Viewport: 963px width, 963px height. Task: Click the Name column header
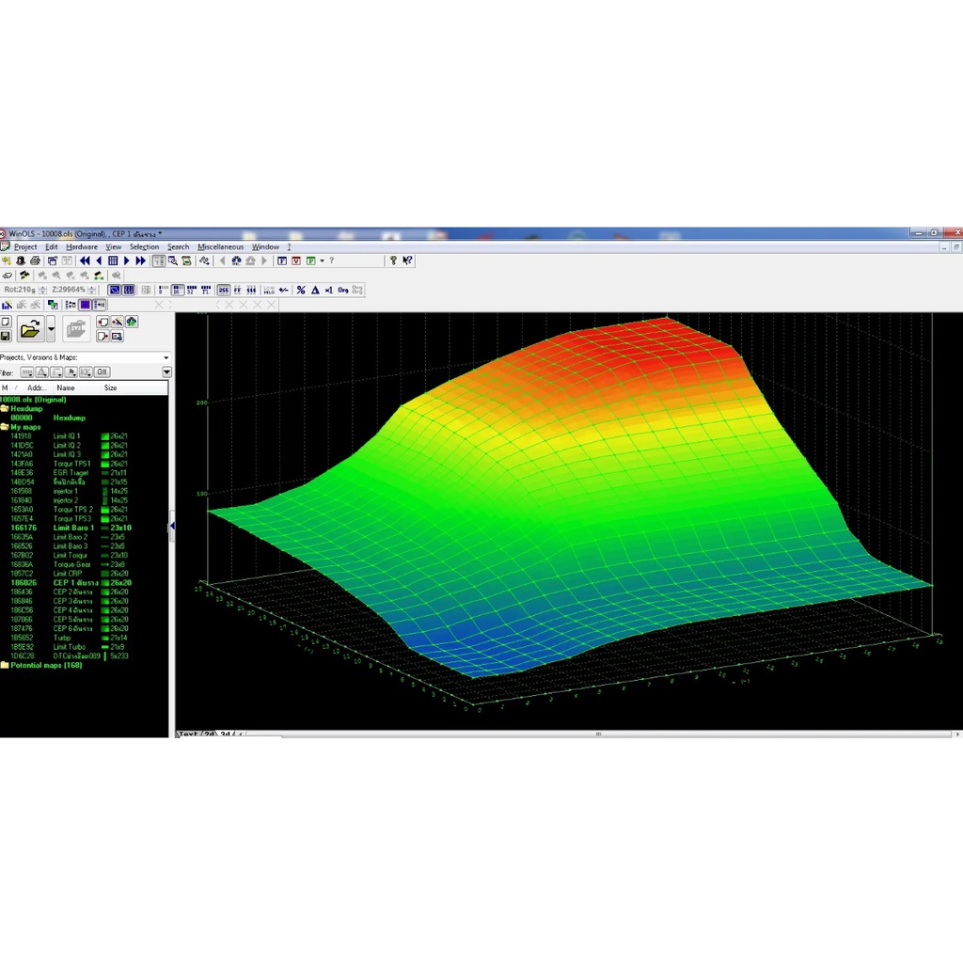pos(66,387)
